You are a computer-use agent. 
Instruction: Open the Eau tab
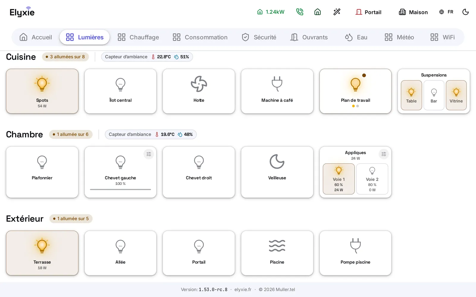(x=356, y=37)
